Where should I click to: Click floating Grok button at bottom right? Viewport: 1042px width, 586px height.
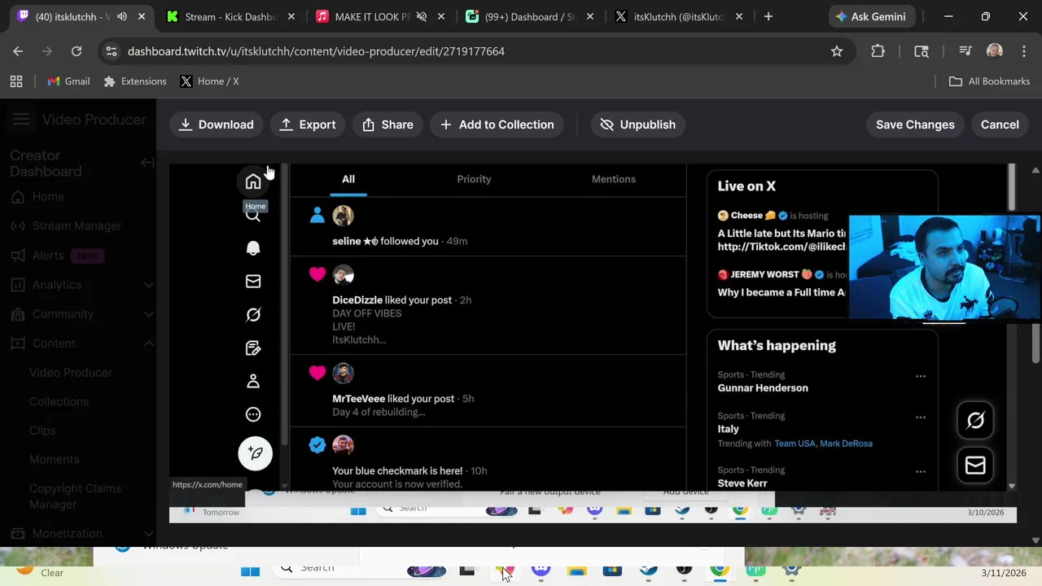tap(975, 421)
